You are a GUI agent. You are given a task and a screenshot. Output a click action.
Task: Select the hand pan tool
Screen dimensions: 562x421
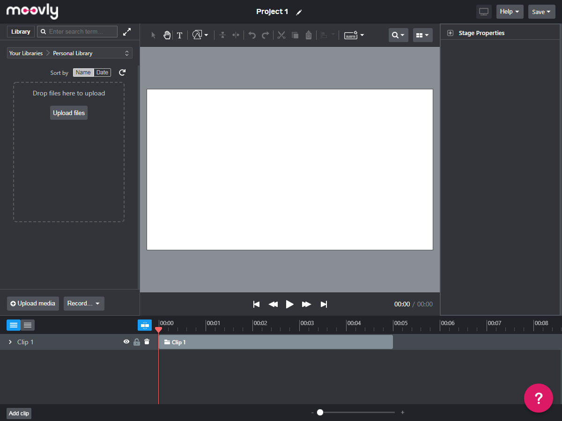(x=167, y=35)
